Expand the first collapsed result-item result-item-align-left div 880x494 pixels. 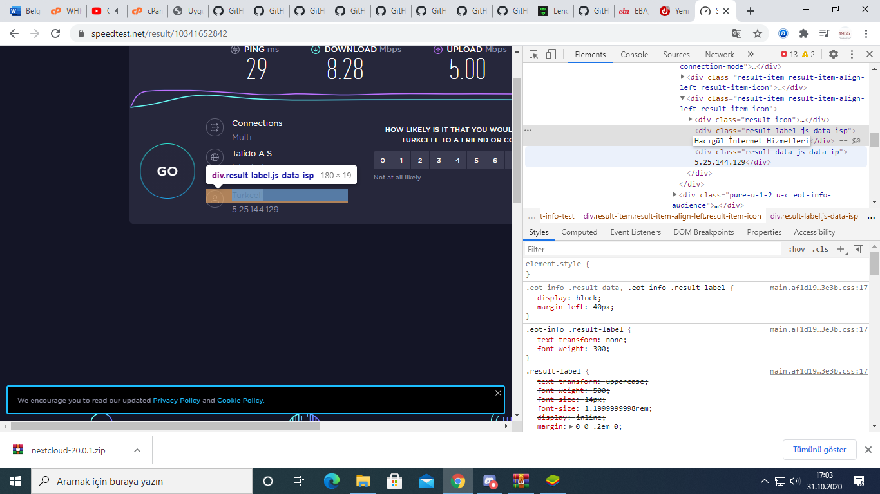pos(683,77)
